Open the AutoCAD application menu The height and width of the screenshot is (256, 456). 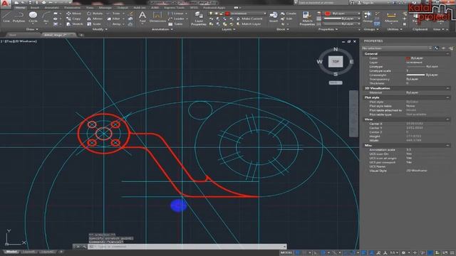coord(5,4)
